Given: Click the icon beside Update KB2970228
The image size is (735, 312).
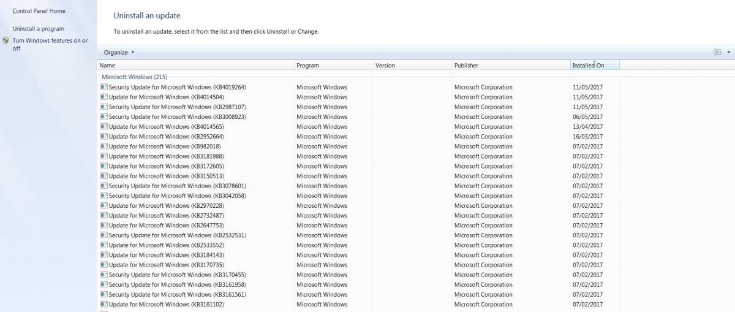Looking at the screenshot, I should coord(104,205).
